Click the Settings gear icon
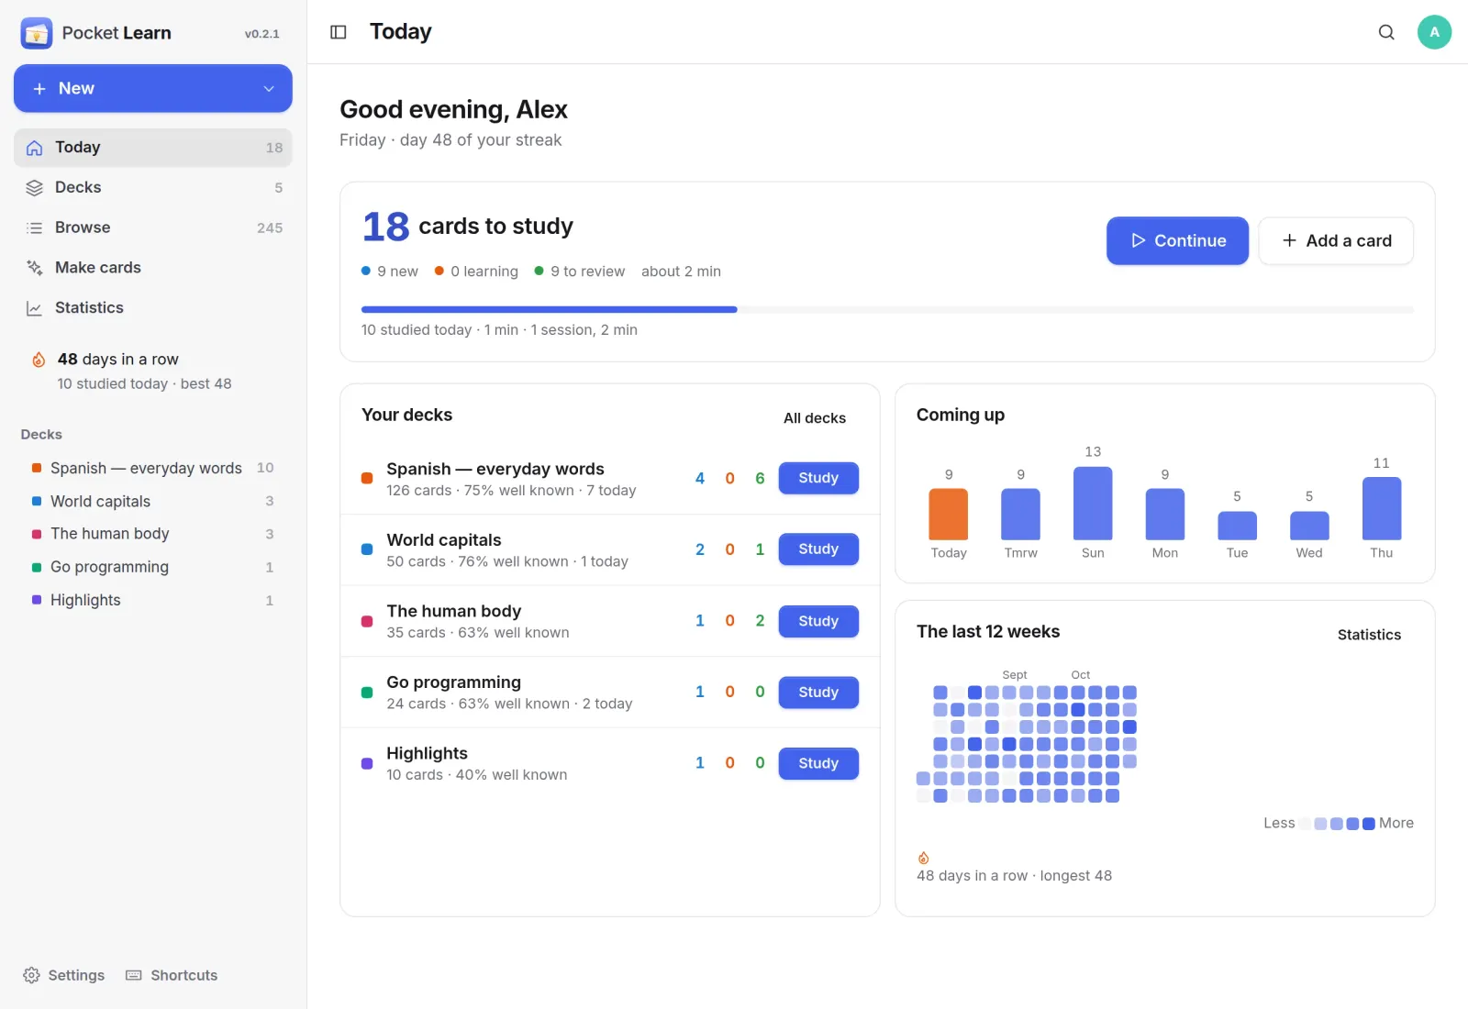 coord(31,975)
